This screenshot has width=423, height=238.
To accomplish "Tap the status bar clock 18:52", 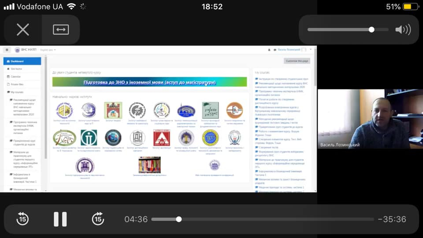I will 212,7.
